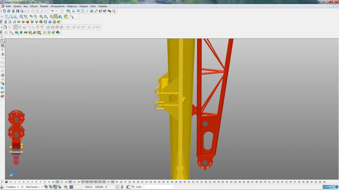Open the calculator icon in solid toolbar
Screen dimensions: 339x190
tap(6, 22)
